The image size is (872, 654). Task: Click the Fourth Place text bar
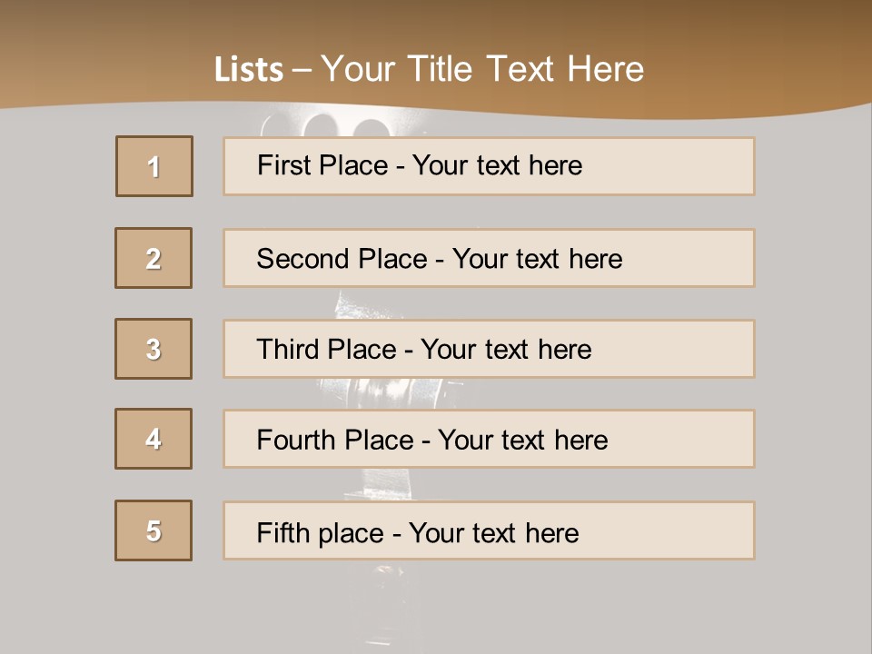pyautogui.click(x=489, y=439)
